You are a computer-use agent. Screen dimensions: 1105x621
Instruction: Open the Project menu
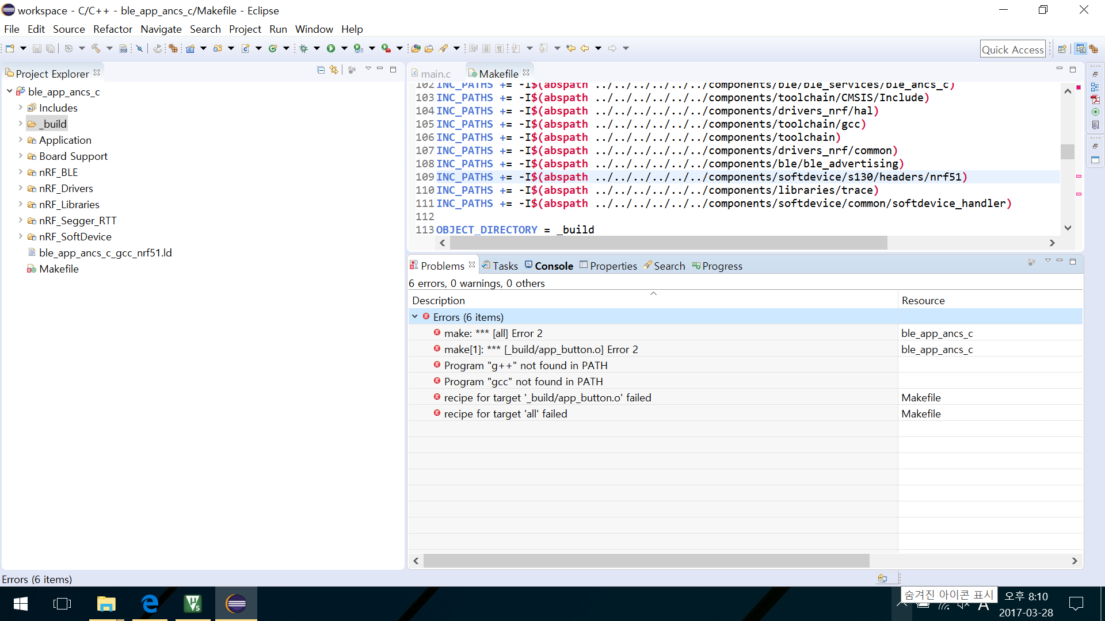245,29
